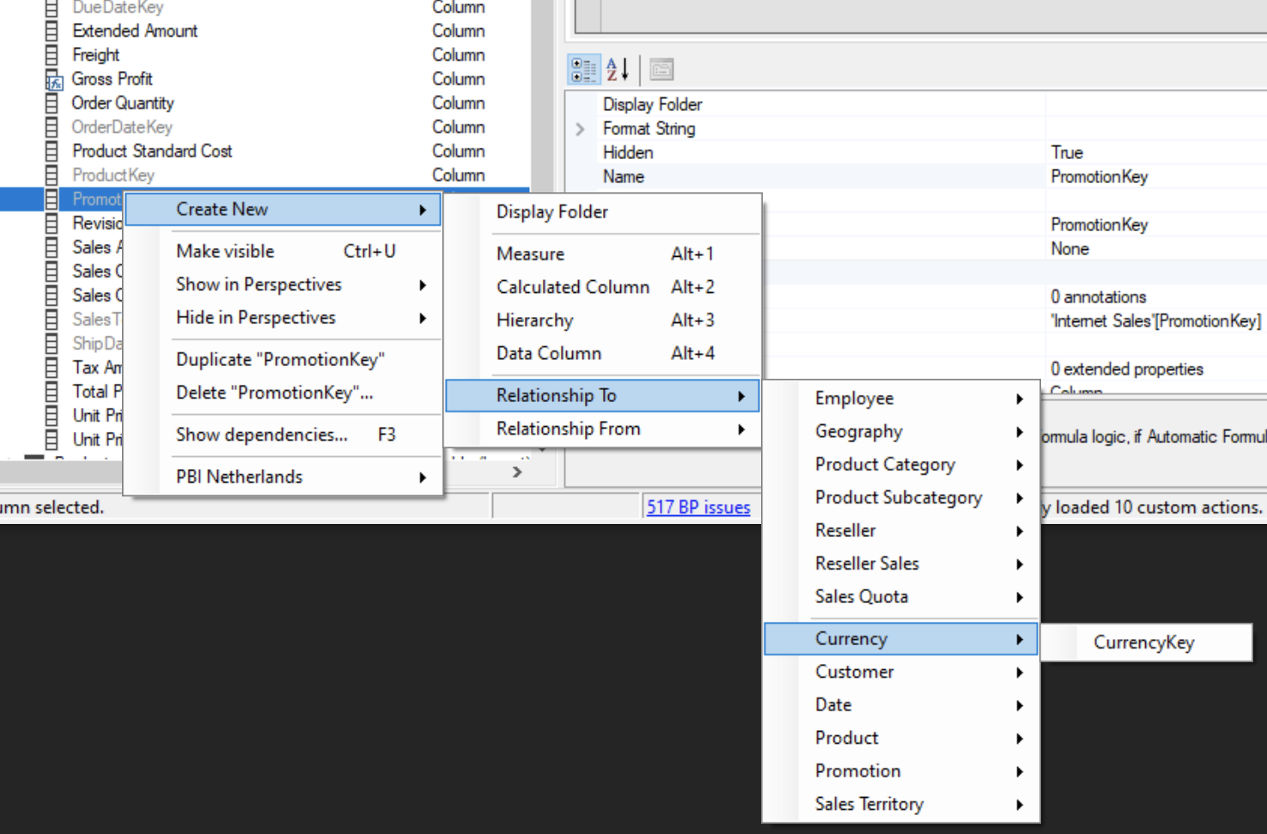Toggle the Hidden property showing True

tap(1068, 152)
